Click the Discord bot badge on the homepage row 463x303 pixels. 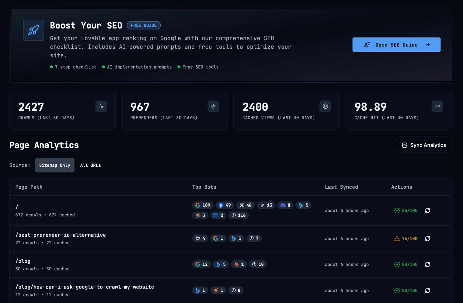pos(285,205)
